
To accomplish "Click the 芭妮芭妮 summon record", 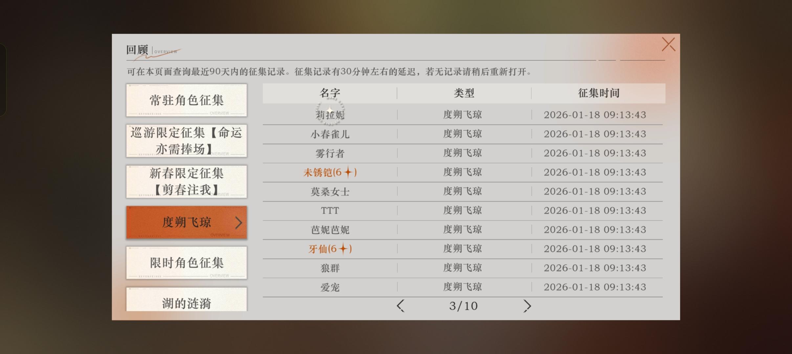I will [330, 230].
